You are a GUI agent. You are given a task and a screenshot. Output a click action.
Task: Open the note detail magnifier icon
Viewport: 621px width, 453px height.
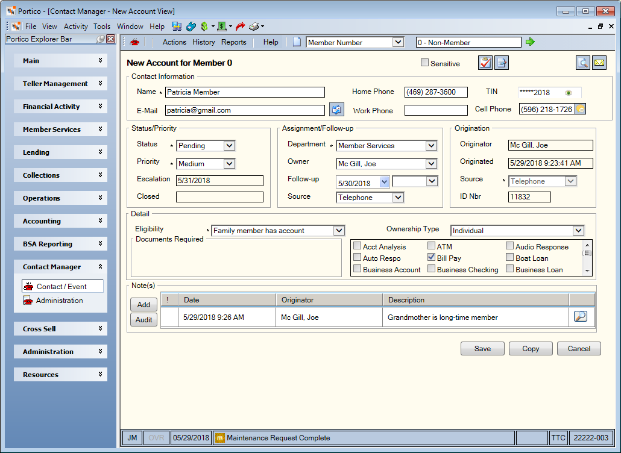coord(580,316)
